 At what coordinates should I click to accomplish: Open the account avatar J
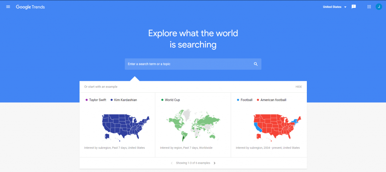point(379,7)
